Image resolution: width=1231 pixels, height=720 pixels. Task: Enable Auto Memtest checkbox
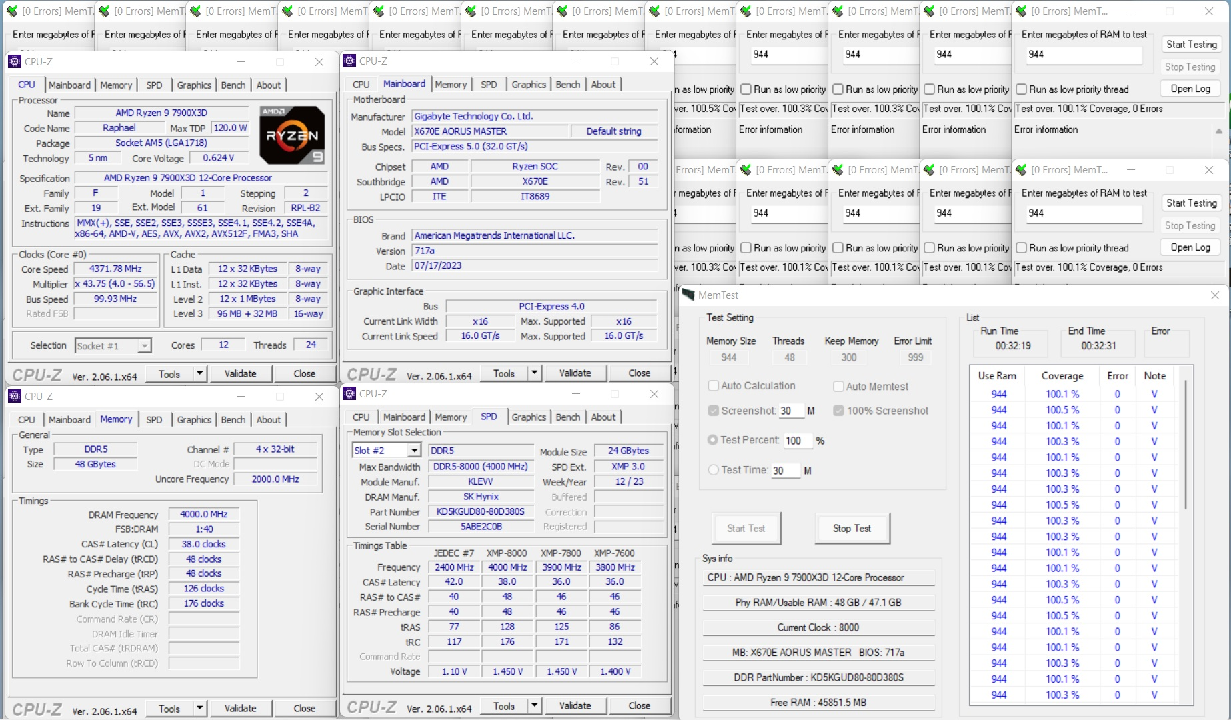point(838,387)
